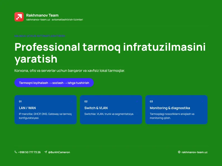Open the Tarmoqni loyihalash pill button
This screenshot has height=166, width=222.
pos(54,83)
